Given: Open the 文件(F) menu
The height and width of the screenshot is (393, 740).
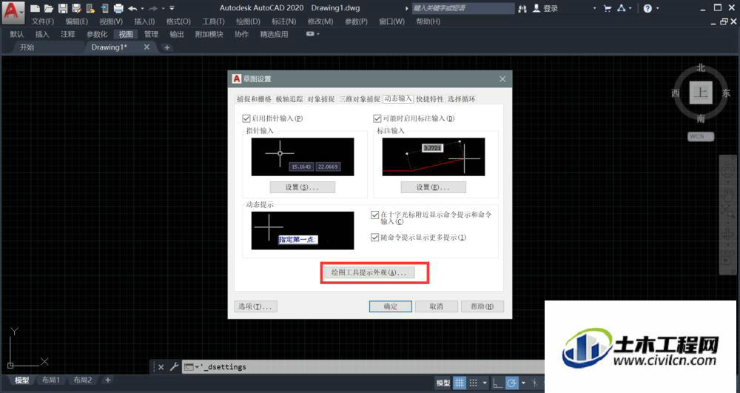Looking at the screenshot, I should pyautogui.click(x=42, y=21).
